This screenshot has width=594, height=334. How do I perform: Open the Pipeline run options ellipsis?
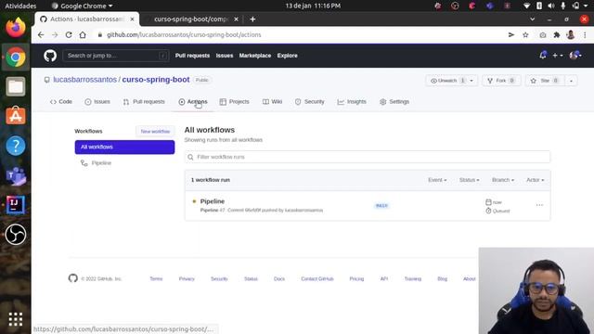(x=539, y=205)
